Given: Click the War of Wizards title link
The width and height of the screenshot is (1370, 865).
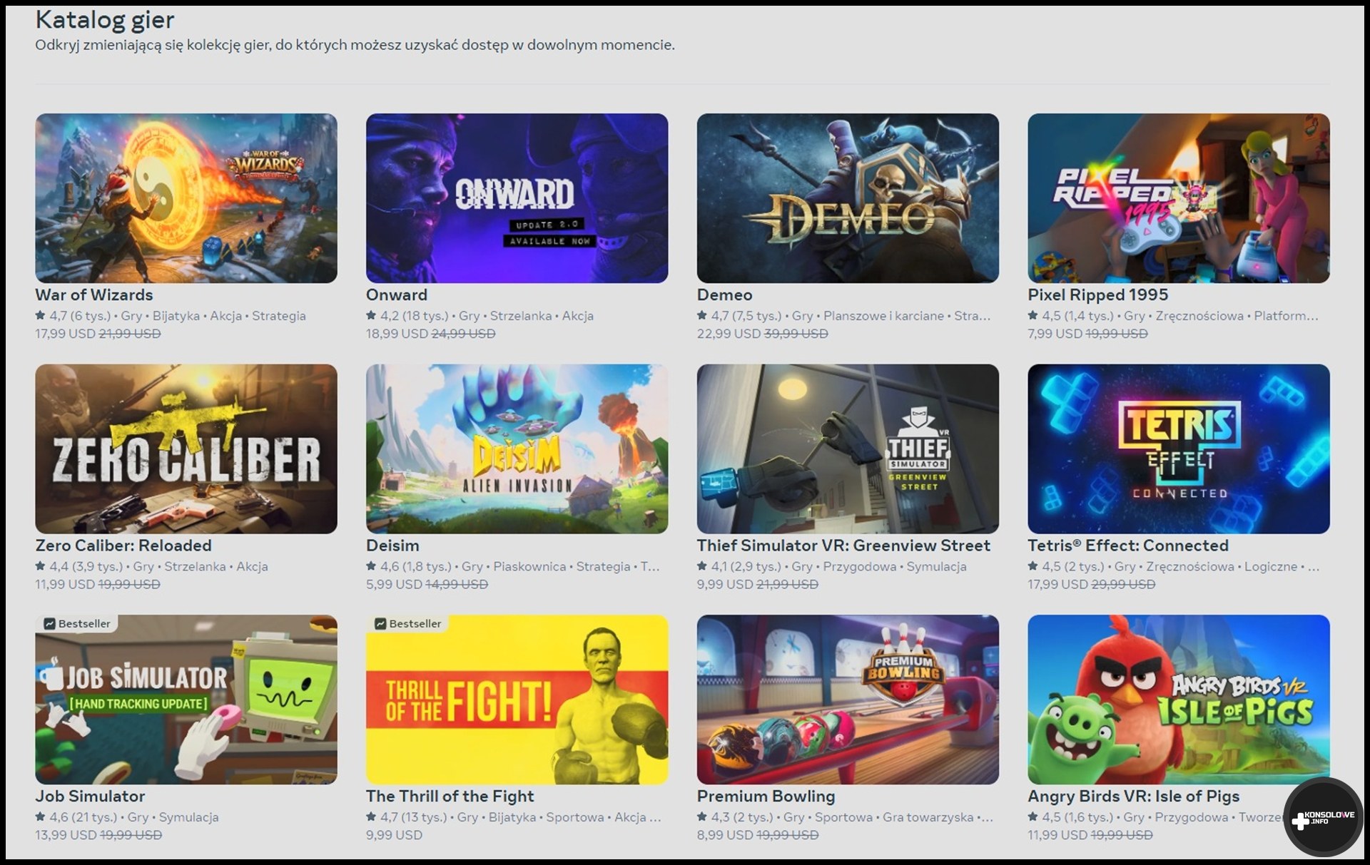Looking at the screenshot, I should coord(94,295).
